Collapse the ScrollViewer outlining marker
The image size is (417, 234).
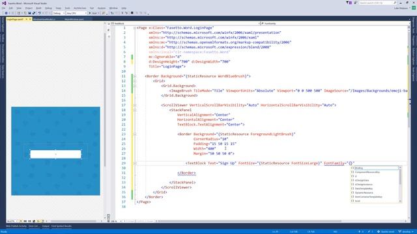[135, 105]
